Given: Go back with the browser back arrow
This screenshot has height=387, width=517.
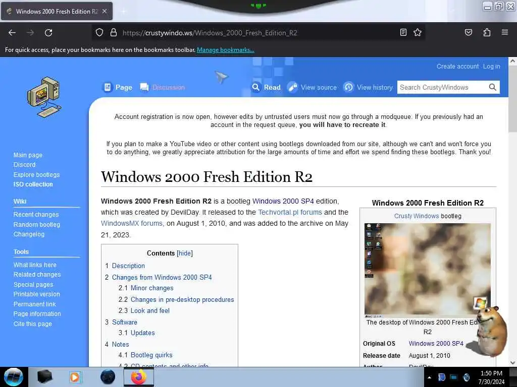Looking at the screenshot, I should point(12,33).
